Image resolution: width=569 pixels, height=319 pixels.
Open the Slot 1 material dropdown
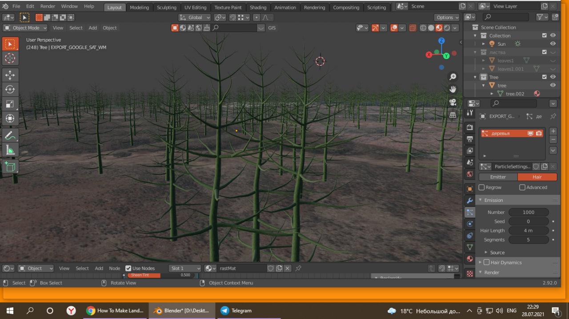pos(185,268)
